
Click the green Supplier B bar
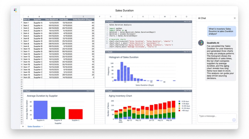pyautogui.click(x=58, y=113)
